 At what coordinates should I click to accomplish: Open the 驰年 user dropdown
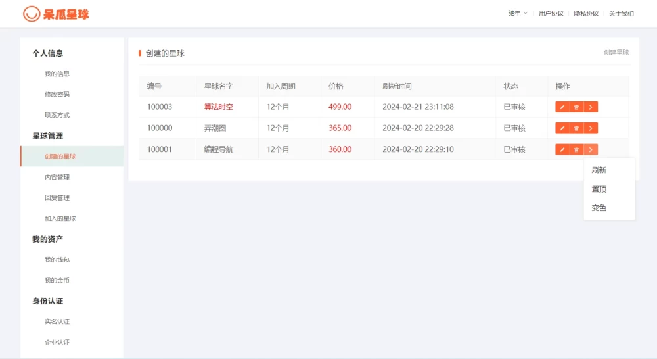click(518, 13)
